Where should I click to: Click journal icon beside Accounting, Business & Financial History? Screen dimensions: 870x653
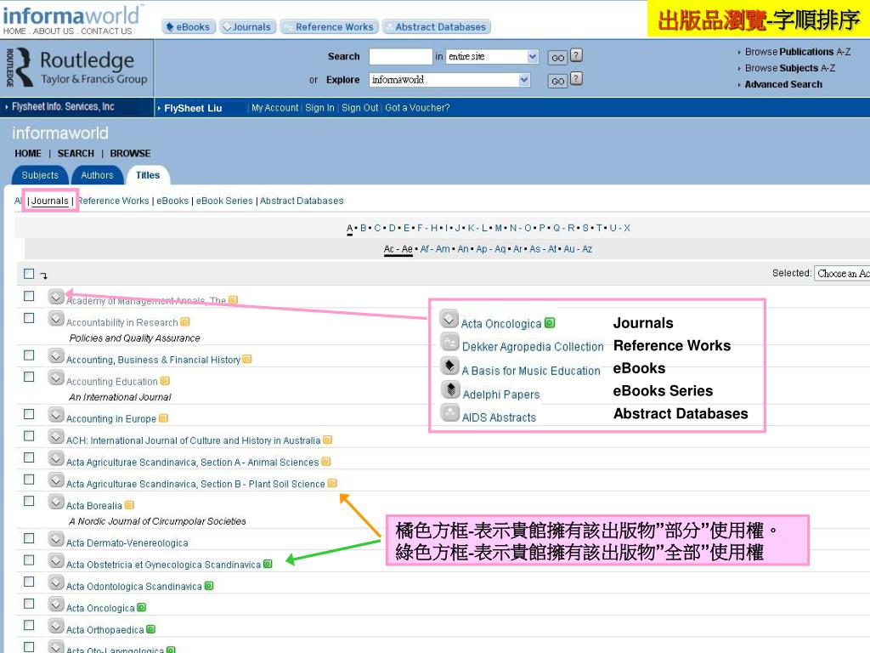pyautogui.click(x=56, y=355)
